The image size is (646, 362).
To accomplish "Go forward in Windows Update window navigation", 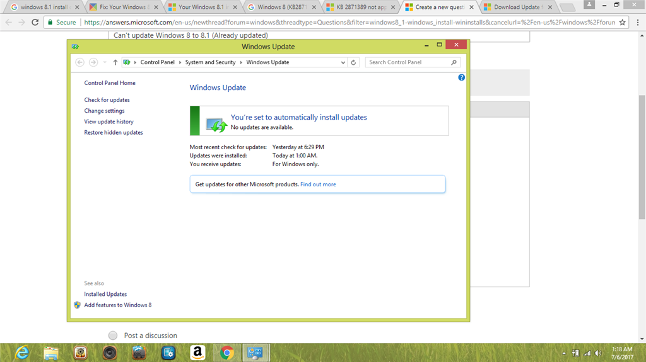I will coord(93,62).
